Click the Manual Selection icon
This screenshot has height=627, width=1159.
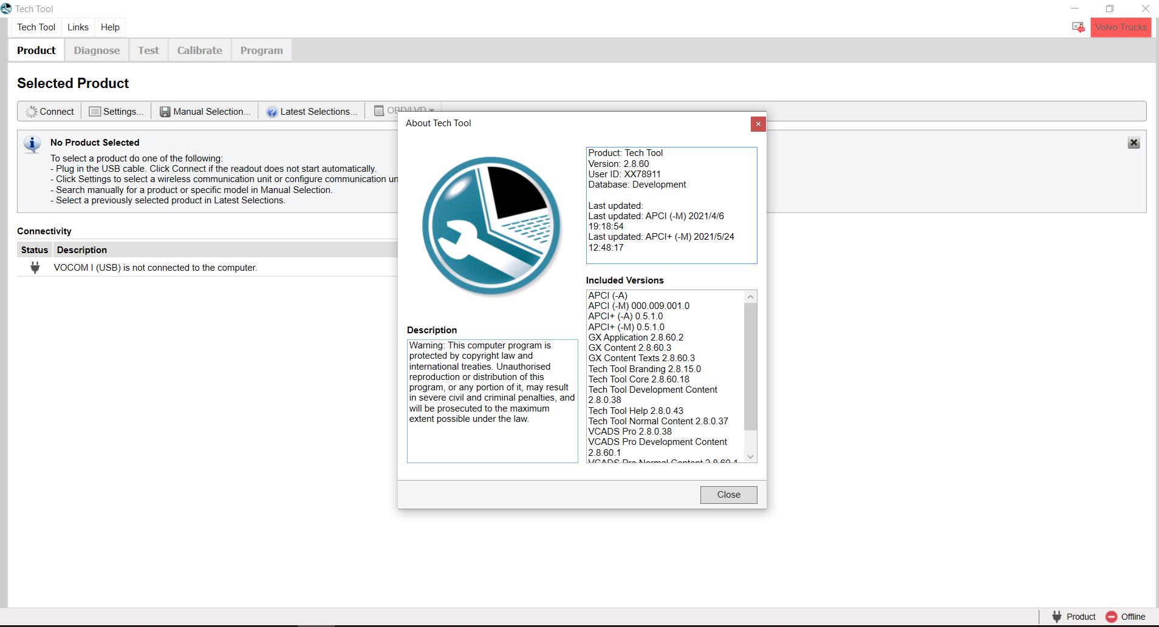(165, 111)
